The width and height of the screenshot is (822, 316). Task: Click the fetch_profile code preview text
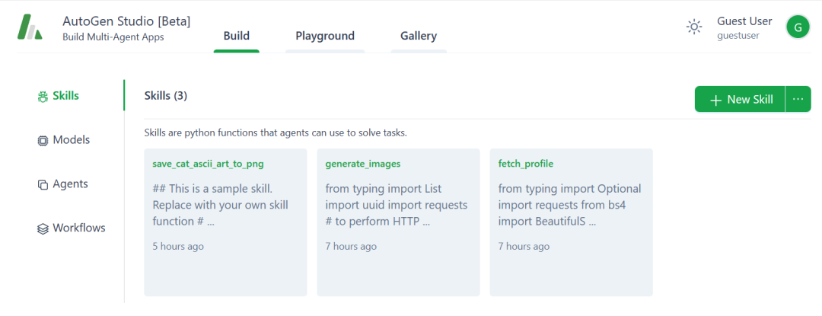570,205
